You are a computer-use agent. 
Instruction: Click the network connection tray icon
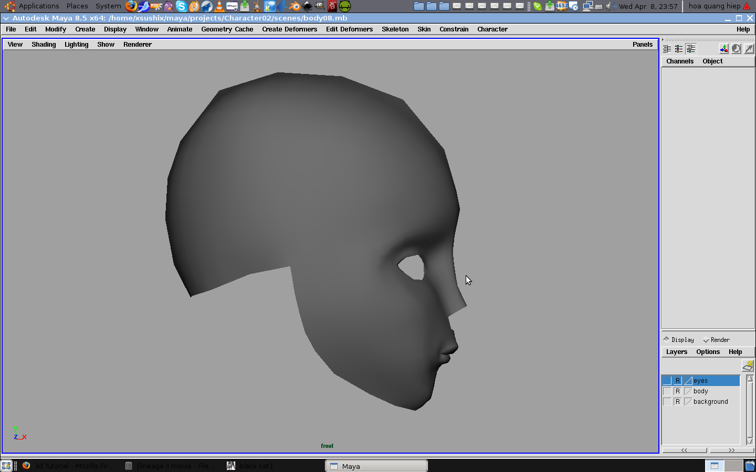pyautogui.click(x=587, y=6)
